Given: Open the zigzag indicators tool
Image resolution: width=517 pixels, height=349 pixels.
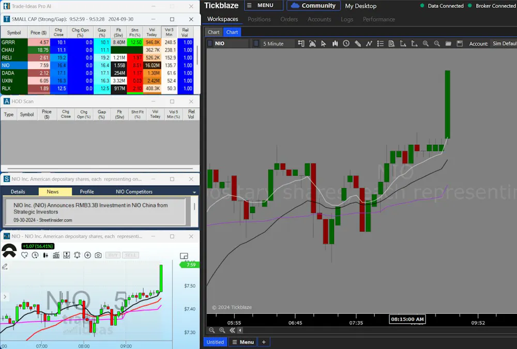Looking at the screenshot, I should (x=369, y=43).
